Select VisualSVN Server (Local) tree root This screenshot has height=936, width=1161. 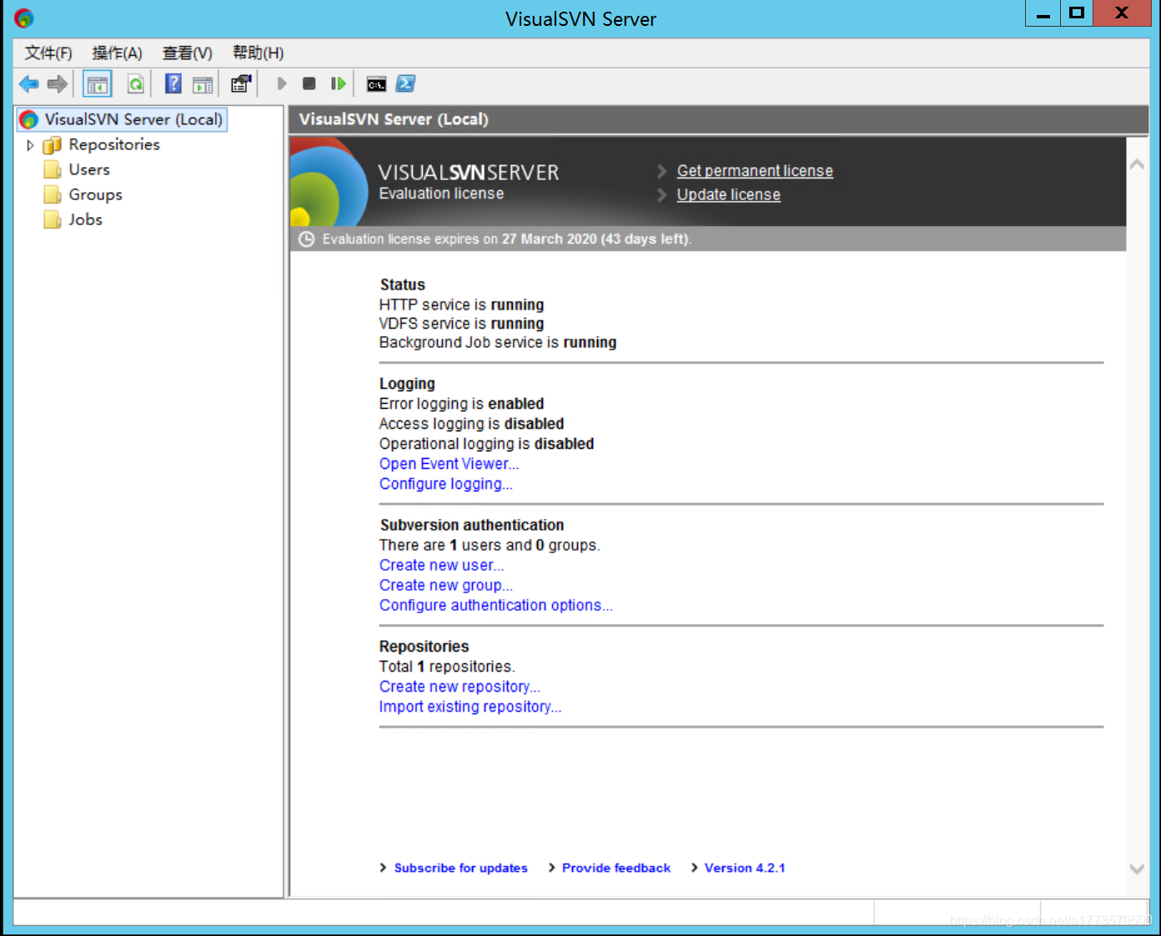pos(133,119)
